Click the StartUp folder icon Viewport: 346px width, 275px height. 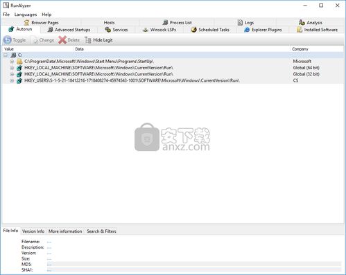point(19,62)
